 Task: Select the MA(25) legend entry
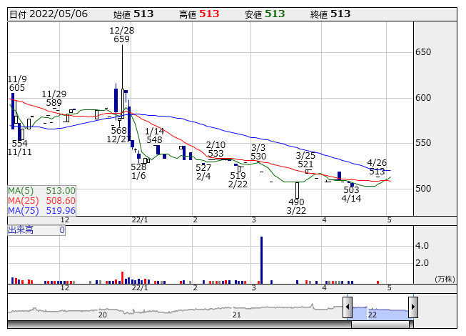[41, 200]
